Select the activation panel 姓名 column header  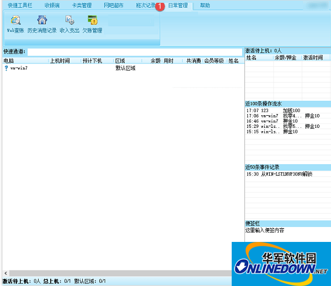coord(259,57)
